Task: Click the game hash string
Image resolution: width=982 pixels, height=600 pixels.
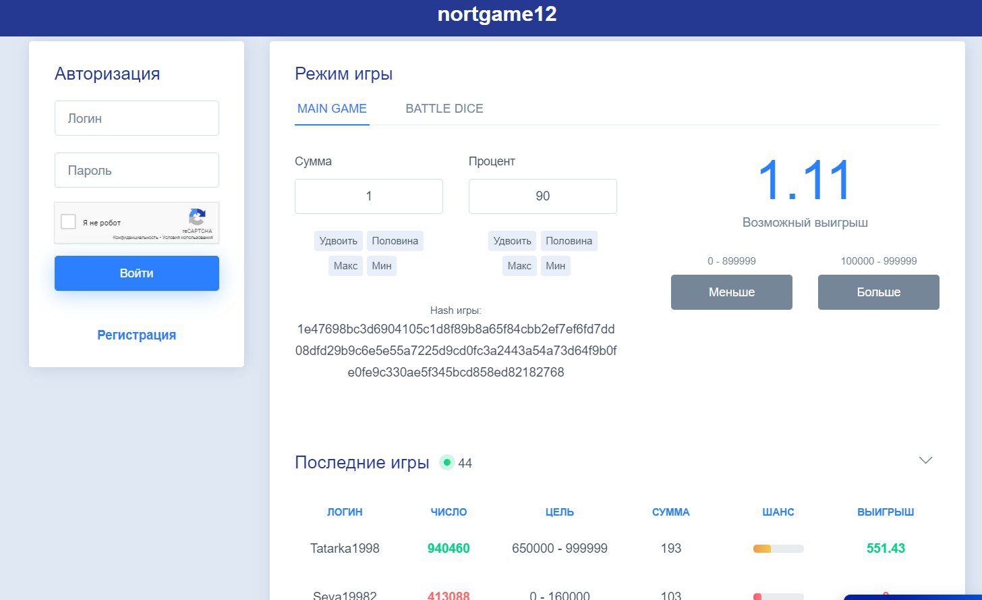Action: pos(456,351)
